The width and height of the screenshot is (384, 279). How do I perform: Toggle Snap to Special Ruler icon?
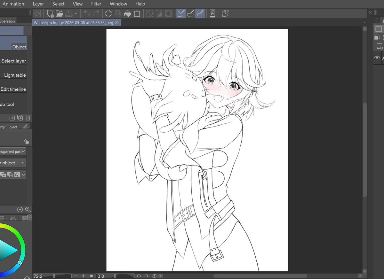[x=190, y=13]
